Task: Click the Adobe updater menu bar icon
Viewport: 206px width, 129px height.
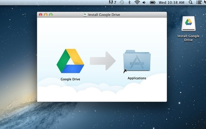Action: click(x=113, y=2)
